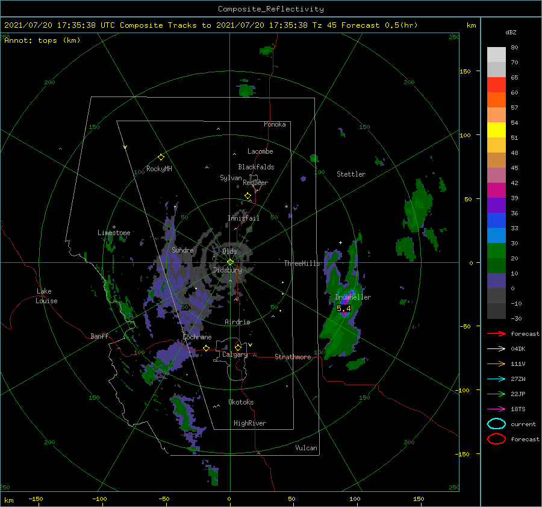
Task: Click the yellow diamond marker above Calgary label
Action: pos(238,347)
